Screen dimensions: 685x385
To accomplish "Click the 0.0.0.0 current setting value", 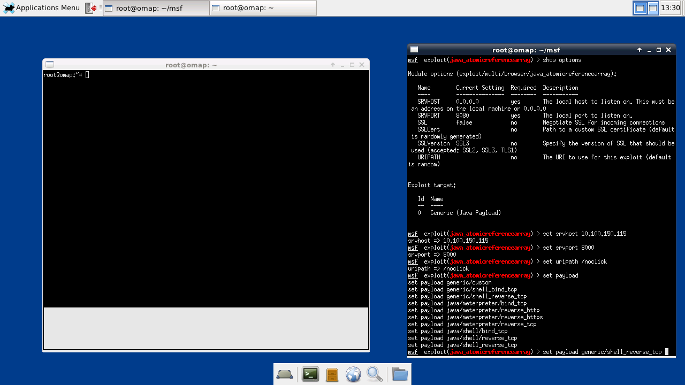I will pyautogui.click(x=467, y=102).
